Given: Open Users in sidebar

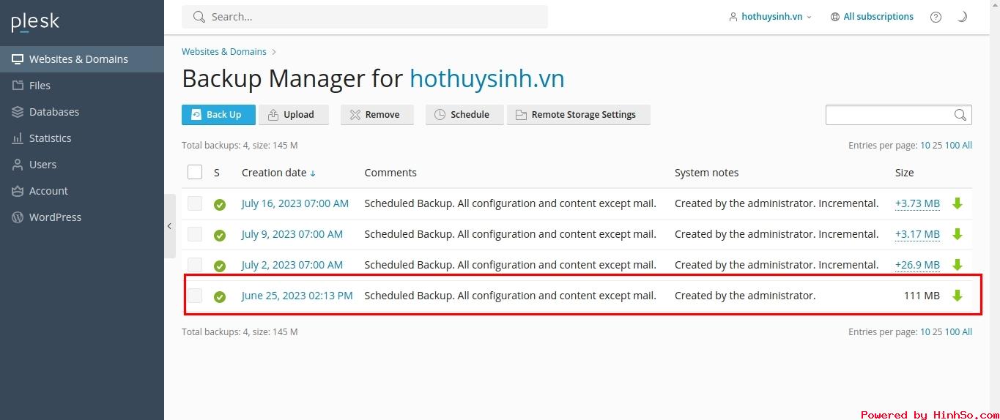Looking at the screenshot, I should pos(82,165).
